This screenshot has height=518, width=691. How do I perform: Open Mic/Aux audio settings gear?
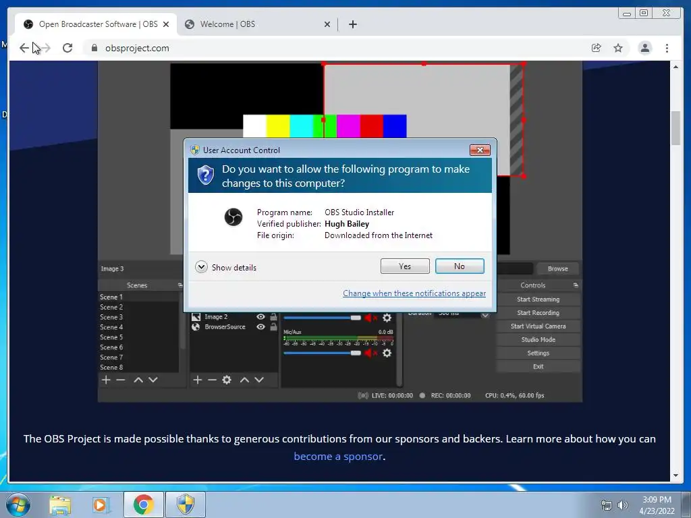click(x=387, y=353)
